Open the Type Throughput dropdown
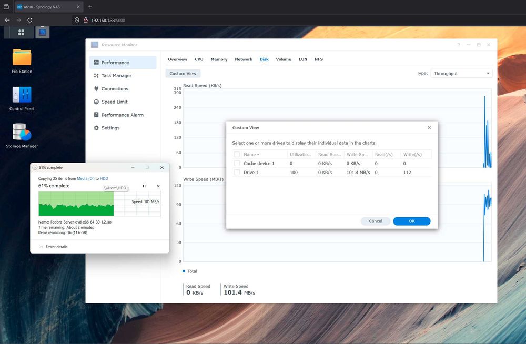Image resolution: width=526 pixels, height=344 pixels. click(461, 73)
